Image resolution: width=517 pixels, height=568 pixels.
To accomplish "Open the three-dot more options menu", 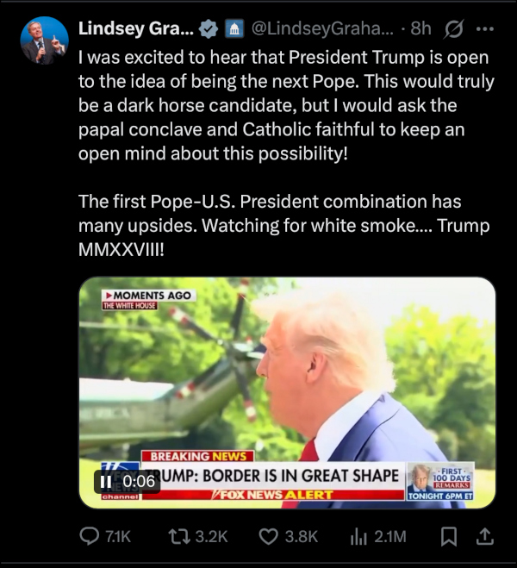I will [x=485, y=28].
